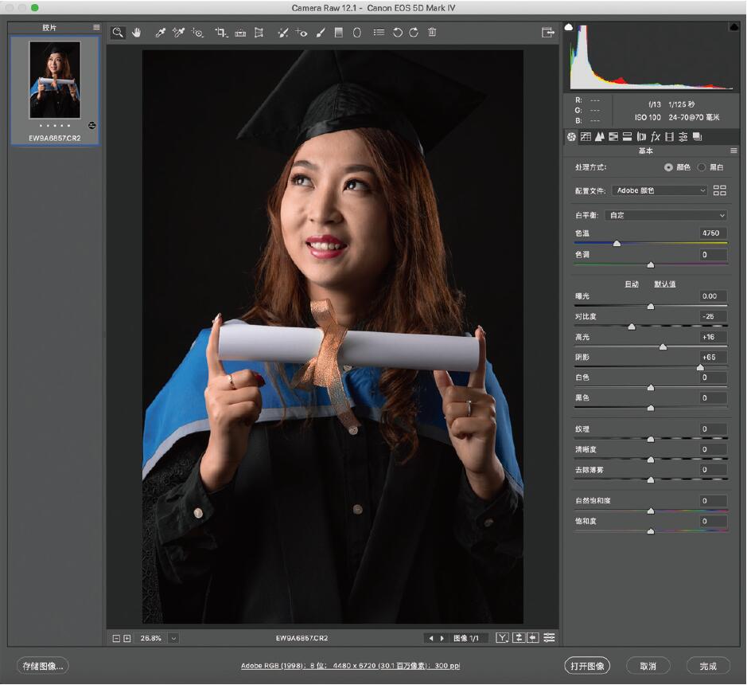Swap before and after settings
This screenshot has width=747, height=685.
[x=519, y=638]
